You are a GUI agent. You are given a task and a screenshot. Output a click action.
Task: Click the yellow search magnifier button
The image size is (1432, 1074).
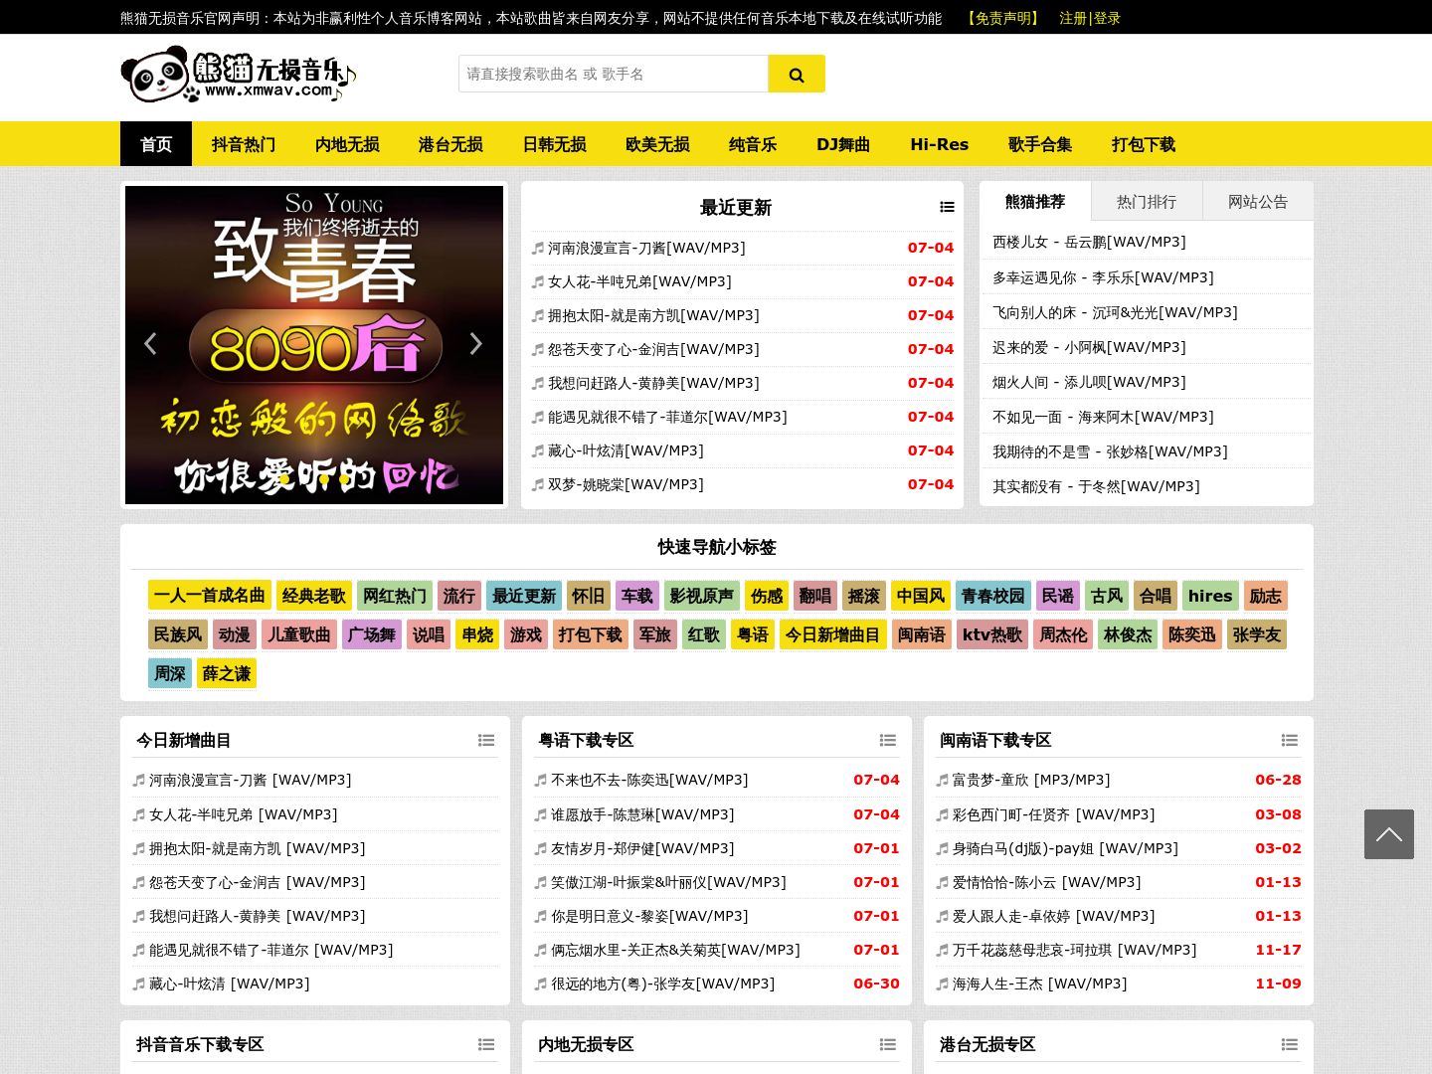coord(797,74)
